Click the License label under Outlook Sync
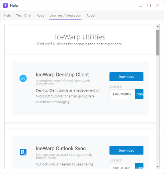164x174 pixels. click(x=115, y=160)
